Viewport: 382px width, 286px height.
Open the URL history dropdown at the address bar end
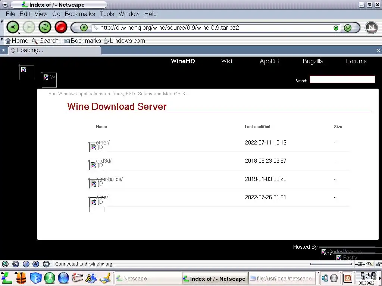coord(336,28)
